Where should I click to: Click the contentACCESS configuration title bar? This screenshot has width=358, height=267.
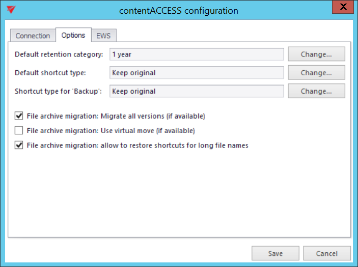coord(178,10)
